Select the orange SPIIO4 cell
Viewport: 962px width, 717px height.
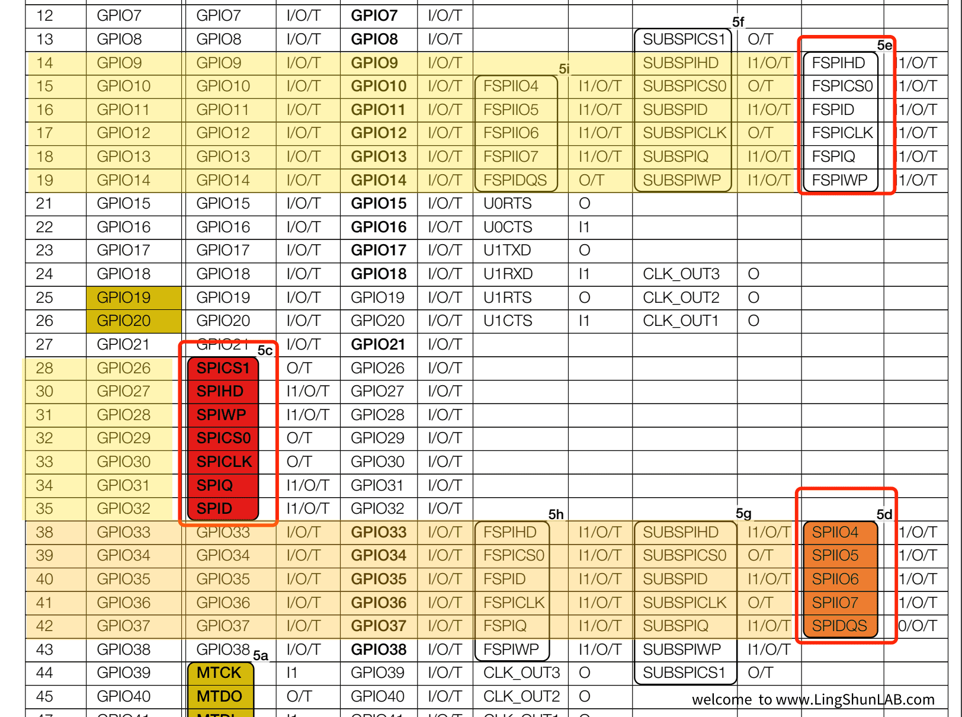pyautogui.click(x=840, y=532)
